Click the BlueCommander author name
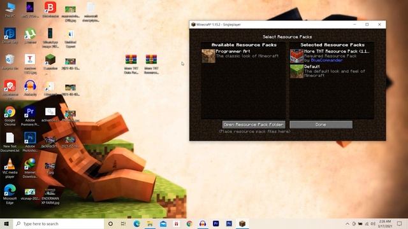 327,60
